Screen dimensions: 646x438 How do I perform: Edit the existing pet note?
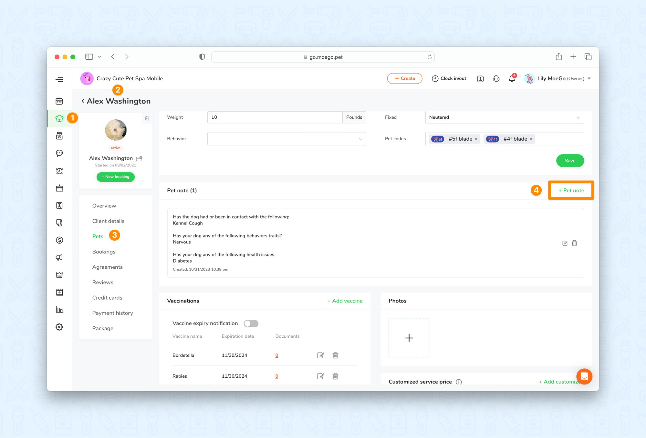pos(565,243)
